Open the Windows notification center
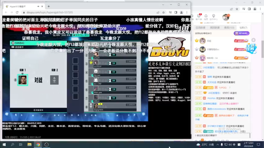The image size is (264, 148). [x=258, y=145]
